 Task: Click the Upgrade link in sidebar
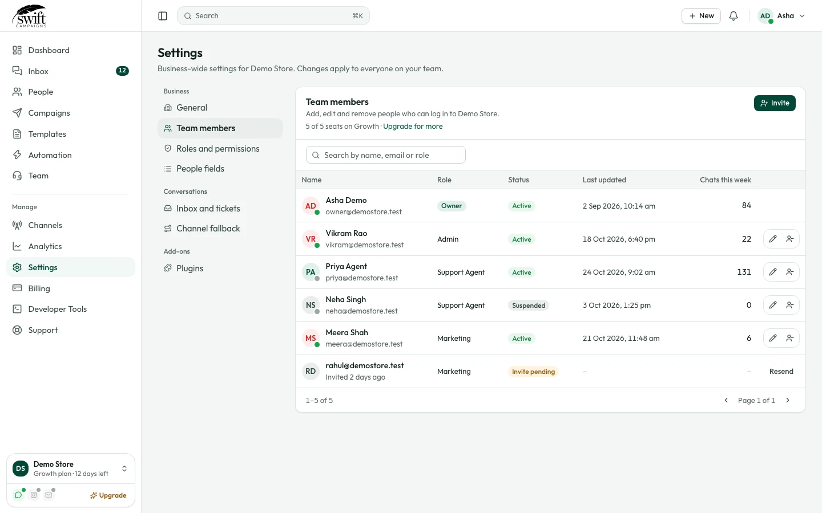click(x=108, y=495)
